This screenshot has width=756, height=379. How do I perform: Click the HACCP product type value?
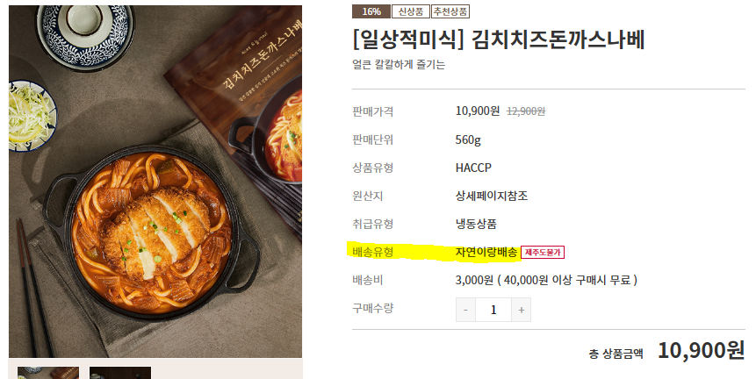[x=473, y=168]
